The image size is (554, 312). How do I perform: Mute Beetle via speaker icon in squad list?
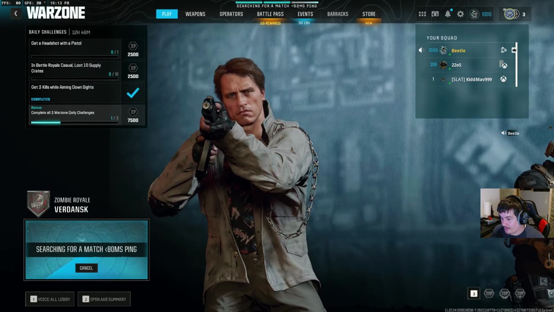pos(421,50)
